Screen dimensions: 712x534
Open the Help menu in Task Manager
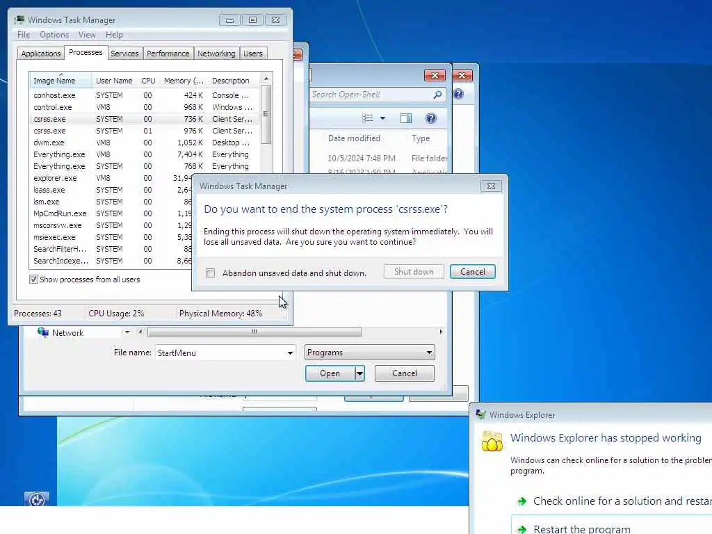pyautogui.click(x=114, y=35)
